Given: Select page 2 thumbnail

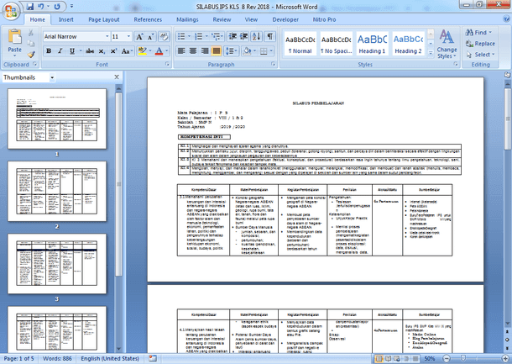Looking at the screenshot, I should click(x=57, y=192).
